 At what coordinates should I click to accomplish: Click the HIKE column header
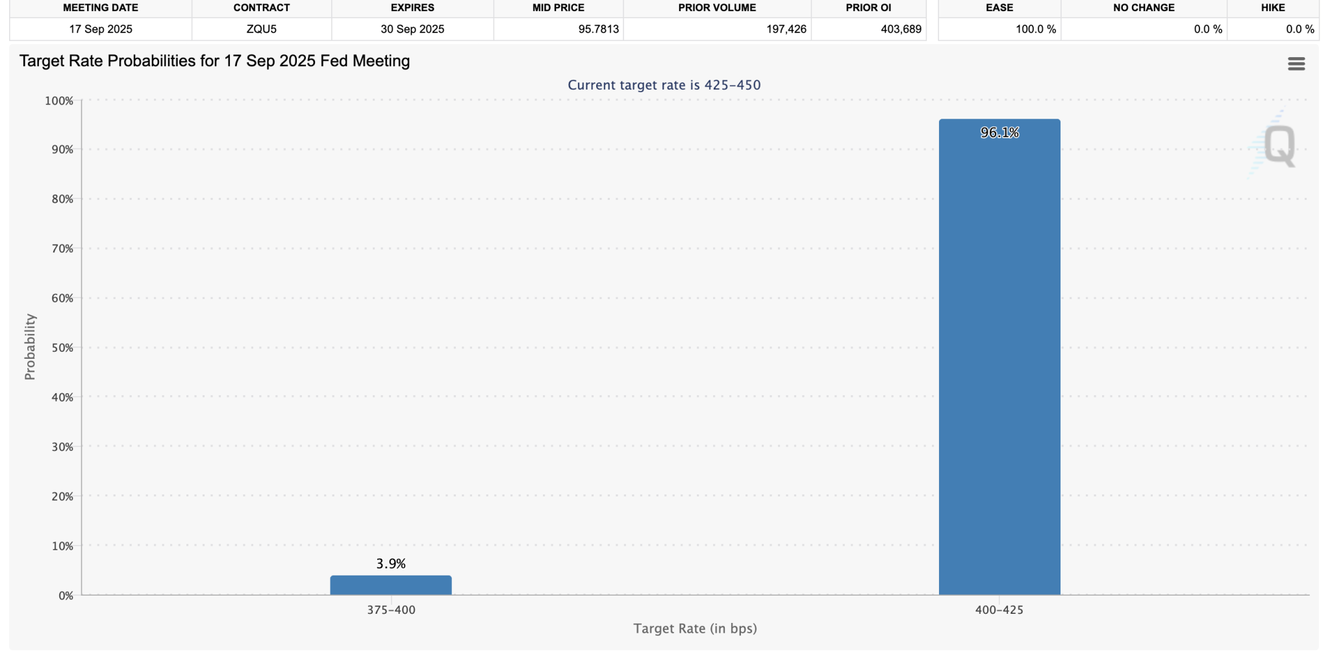[x=1273, y=8]
